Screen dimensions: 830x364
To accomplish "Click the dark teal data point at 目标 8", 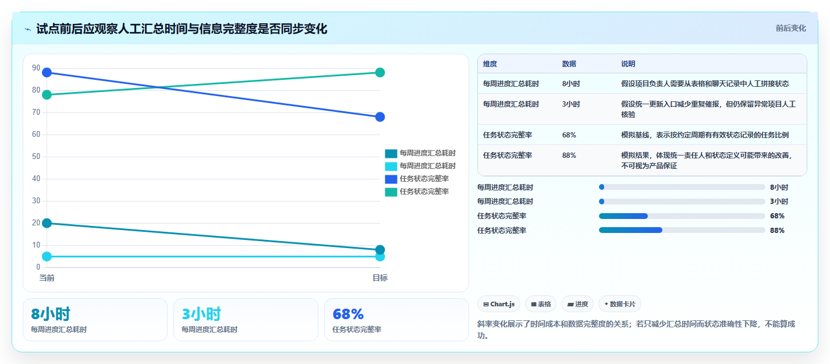I will [380, 249].
